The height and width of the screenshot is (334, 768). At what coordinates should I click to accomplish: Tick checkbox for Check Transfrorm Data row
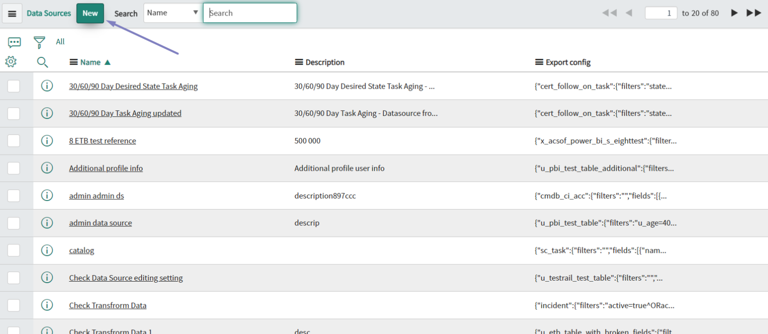(14, 305)
